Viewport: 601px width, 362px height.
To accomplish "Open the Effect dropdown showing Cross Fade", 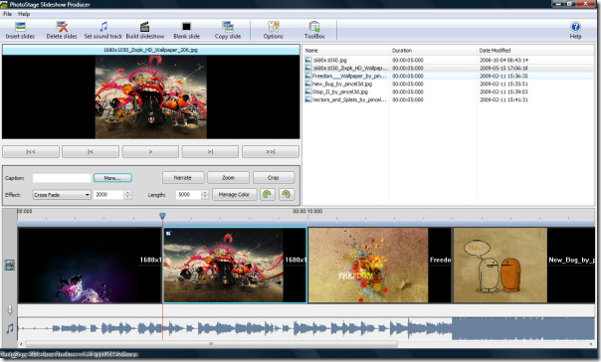I will click(x=62, y=195).
